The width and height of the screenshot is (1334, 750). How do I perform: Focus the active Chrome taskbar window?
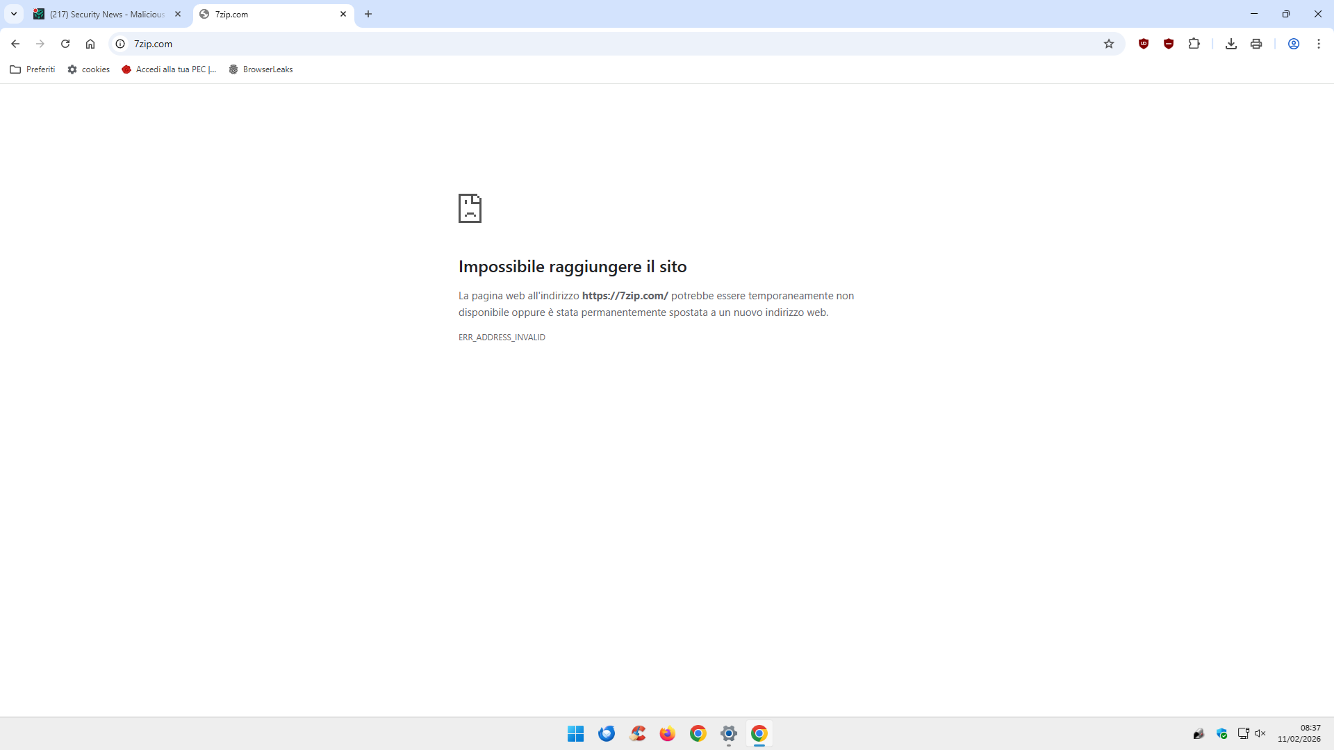pos(759,733)
